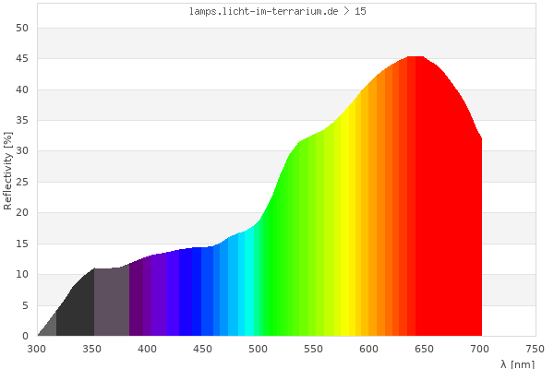The height and width of the screenshot is (369, 554).
Task: Click the λ [nm] x-axis label
Action: 515,363
